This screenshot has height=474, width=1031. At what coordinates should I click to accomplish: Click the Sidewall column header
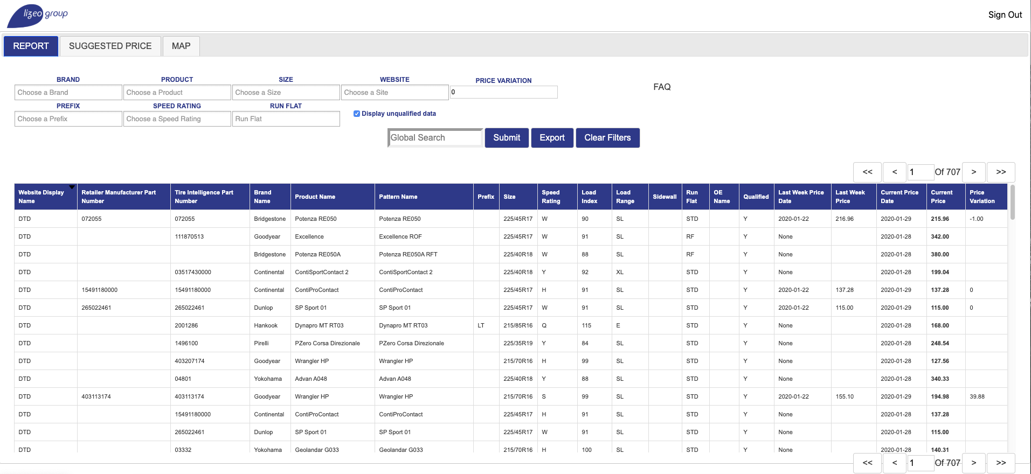point(665,197)
